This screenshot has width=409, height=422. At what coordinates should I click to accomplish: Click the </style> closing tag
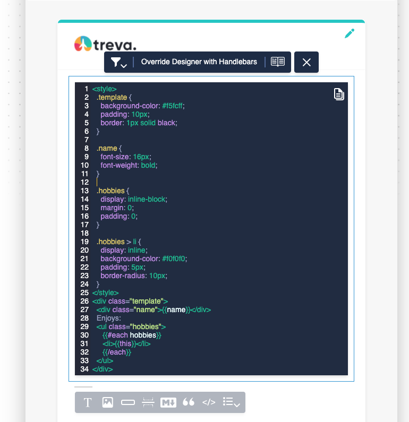click(105, 292)
